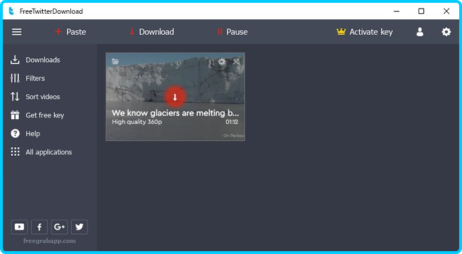
Task: Open the Facebook social icon
Action: (39, 227)
